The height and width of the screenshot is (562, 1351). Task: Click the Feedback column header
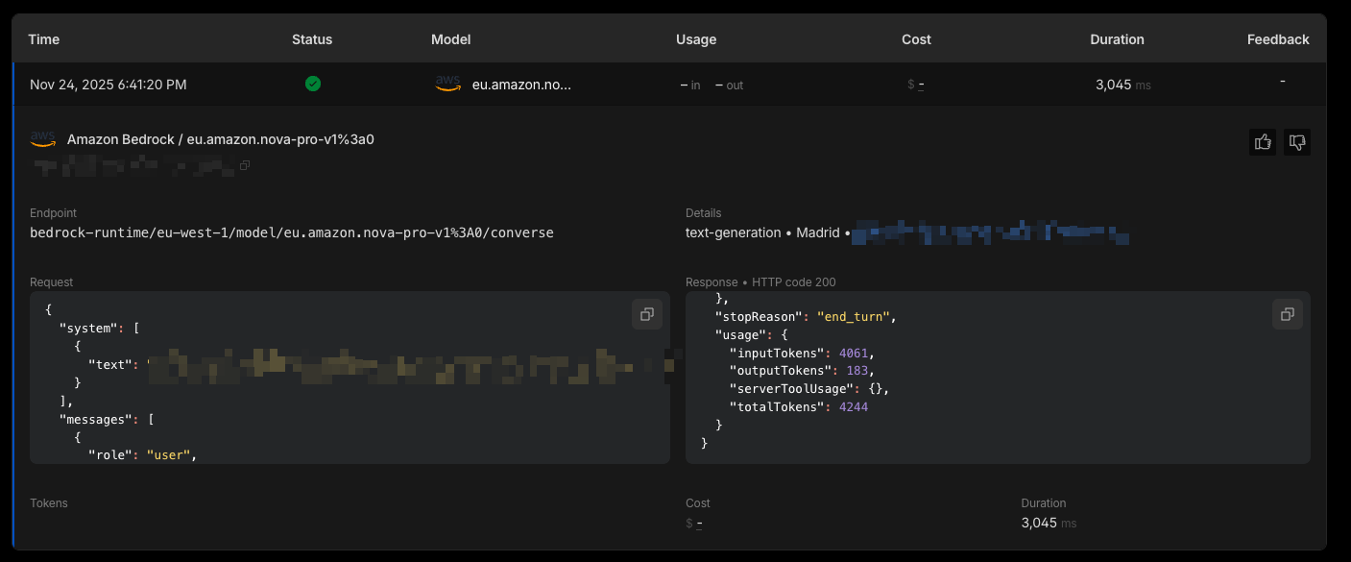[x=1278, y=39]
